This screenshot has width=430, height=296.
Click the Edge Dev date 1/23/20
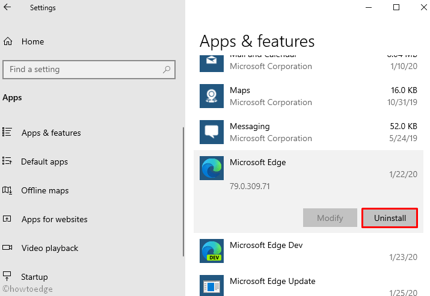pos(403,257)
